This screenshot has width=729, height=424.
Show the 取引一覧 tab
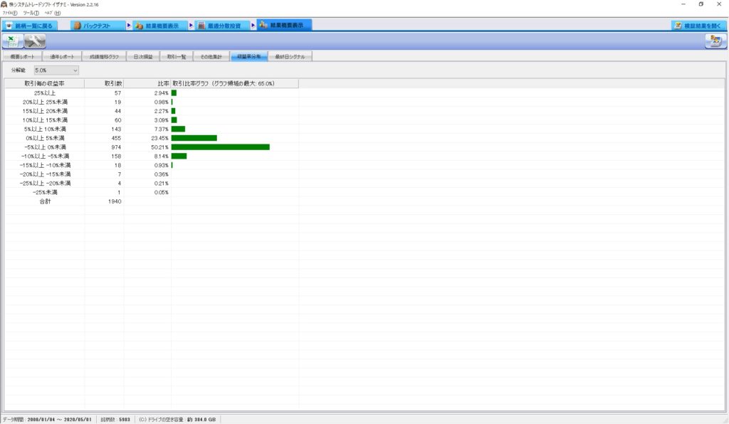[x=175, y=56]
